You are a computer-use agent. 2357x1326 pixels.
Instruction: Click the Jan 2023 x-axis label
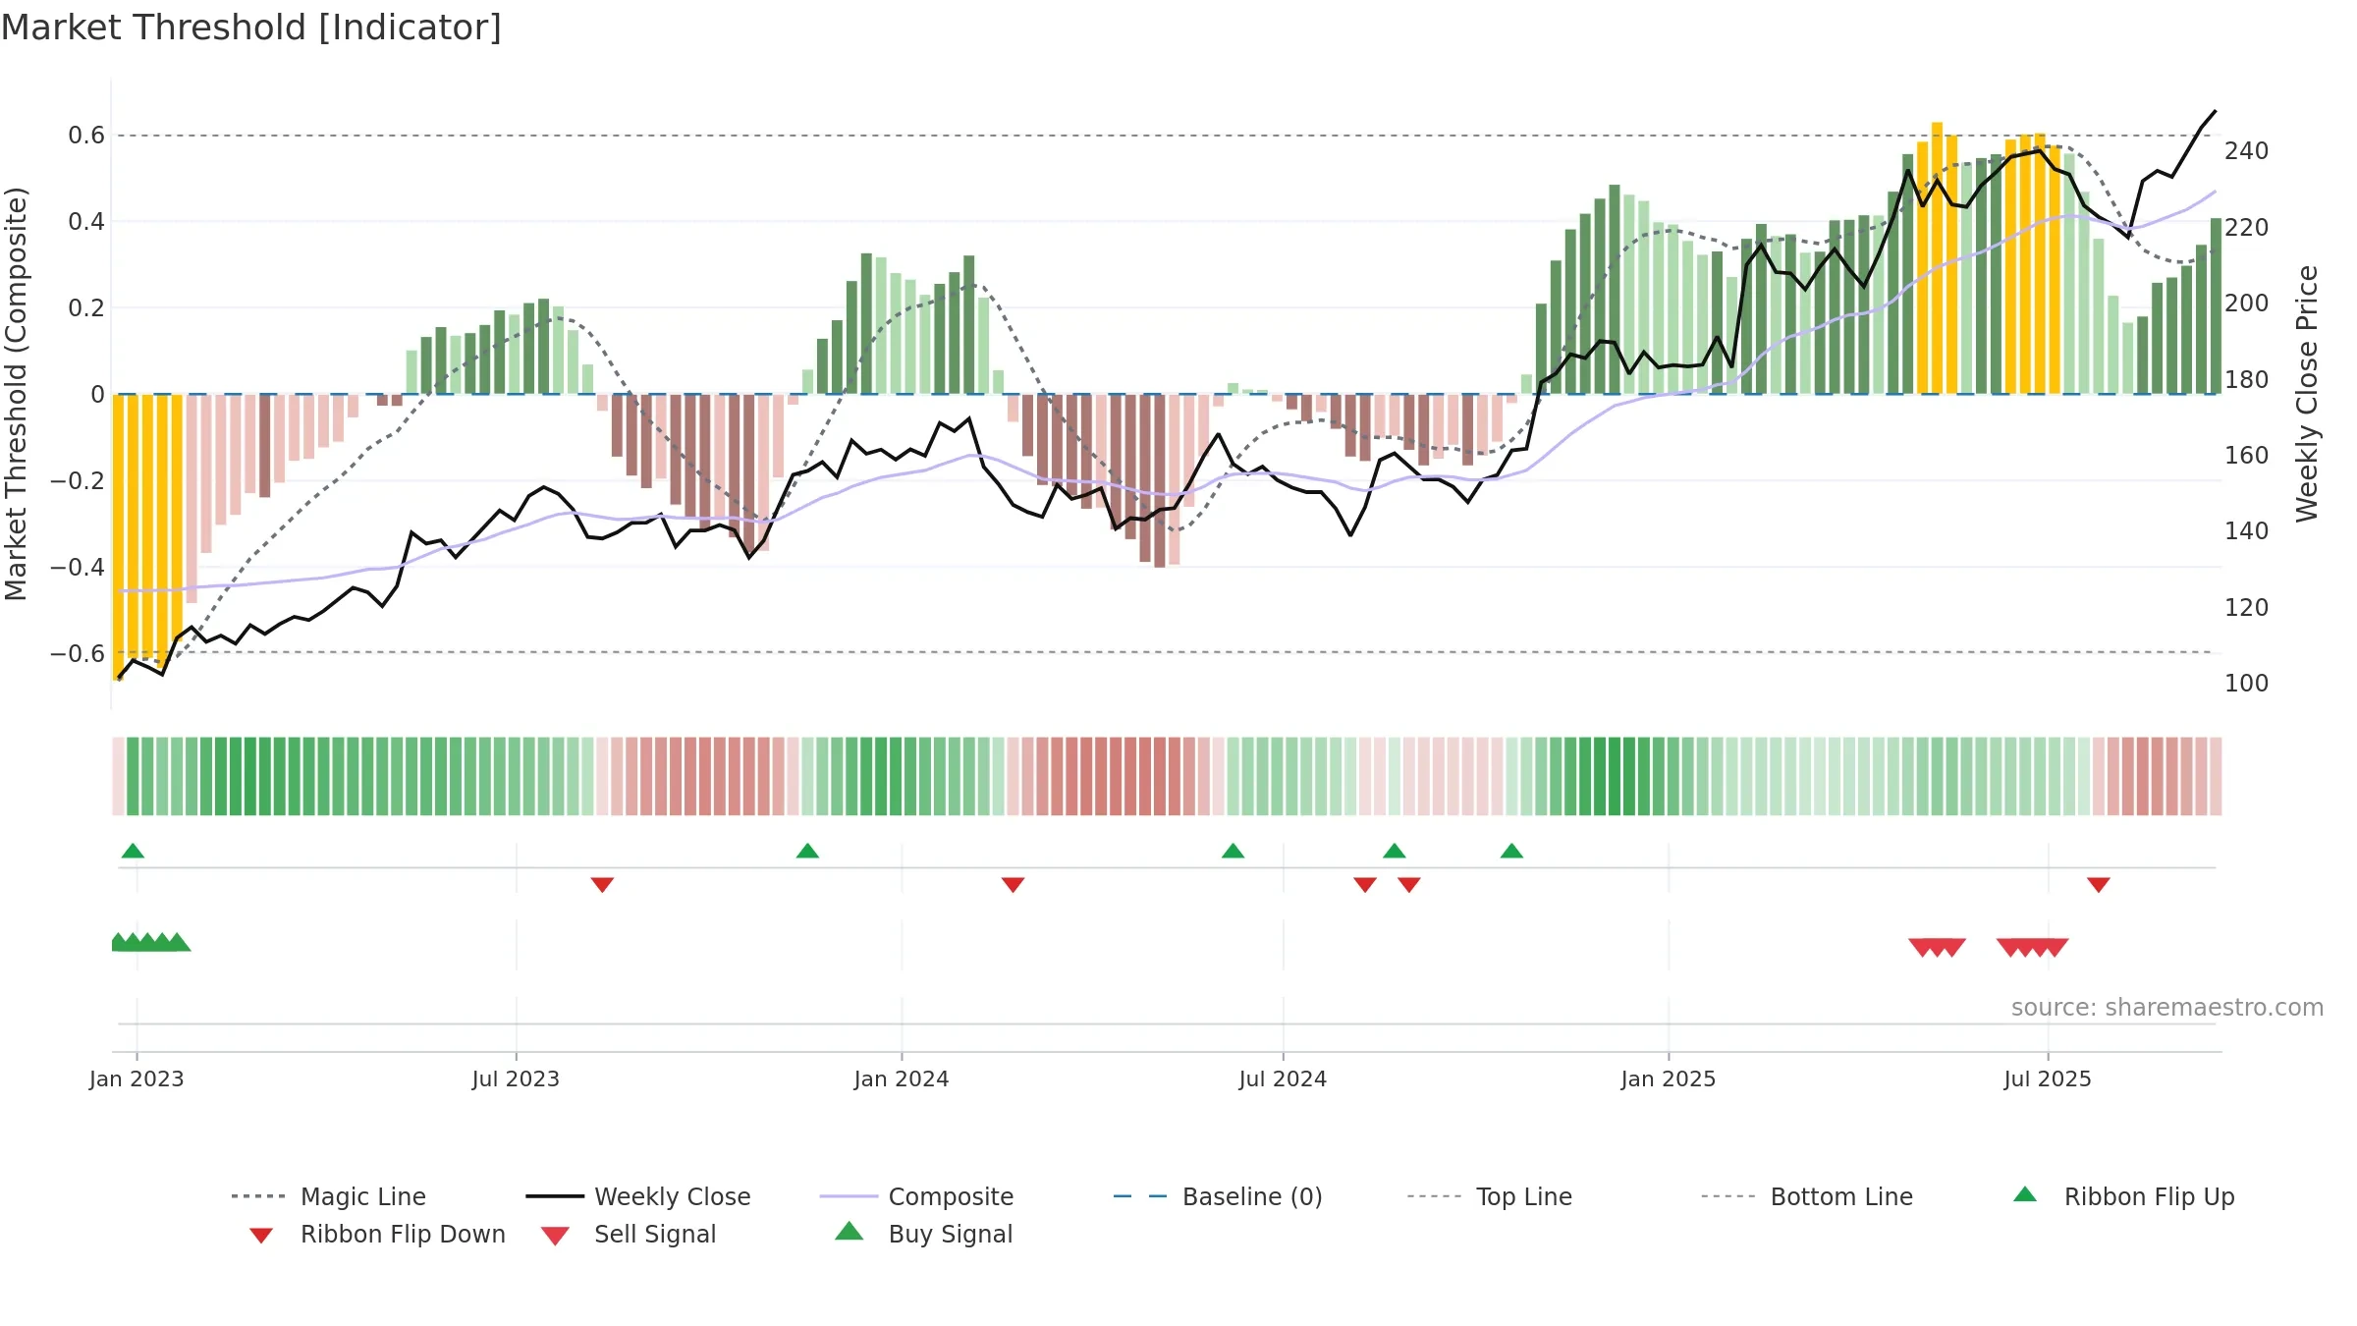point(137,1078)
